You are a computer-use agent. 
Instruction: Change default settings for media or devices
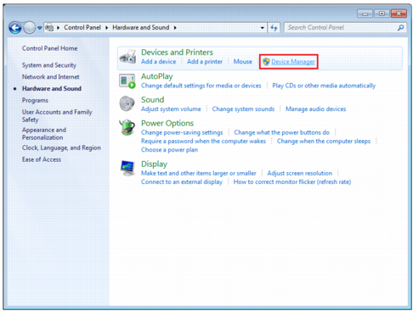point(201,86)
